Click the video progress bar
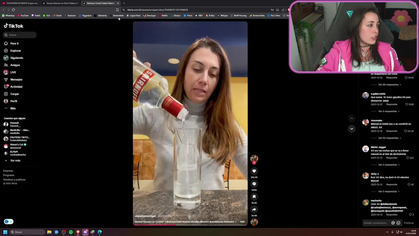This screenshot has width=419, height=236. pos(190,225)
